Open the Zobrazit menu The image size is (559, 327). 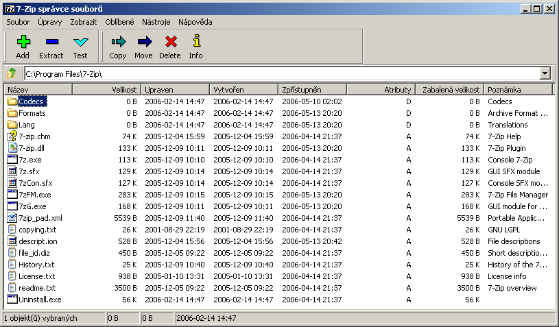(84, 22)
